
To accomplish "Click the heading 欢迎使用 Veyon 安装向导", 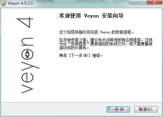I will [x=91, y=16].
